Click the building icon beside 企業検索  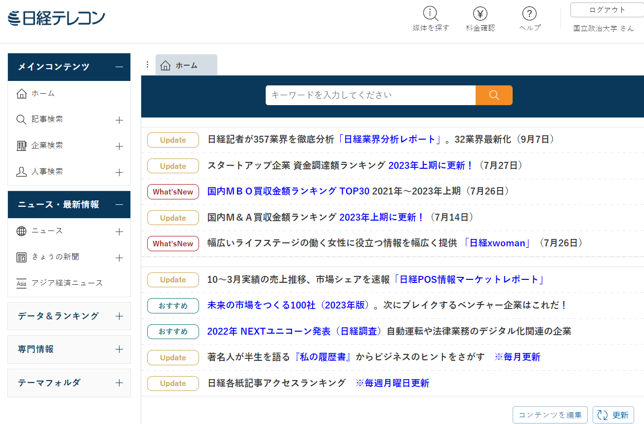click(21, 146)
